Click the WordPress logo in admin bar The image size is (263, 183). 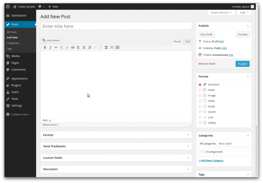tap(8, 6)
